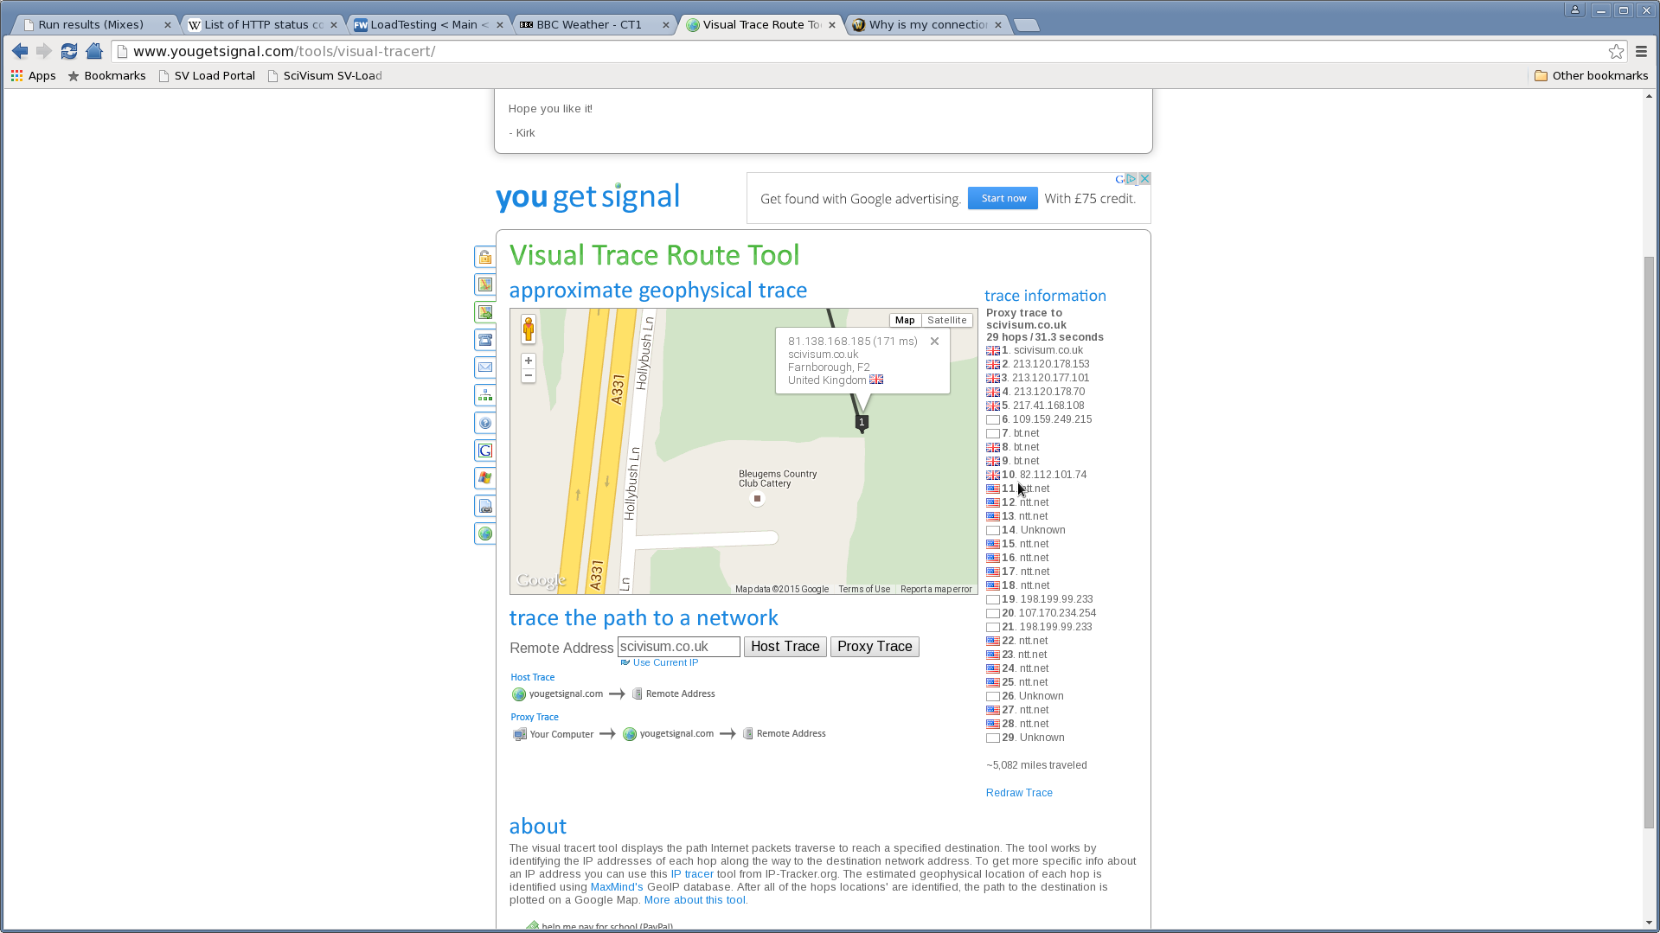Open the Apps grid shortcut
The image size is (1660, 933).
[33, 75]
